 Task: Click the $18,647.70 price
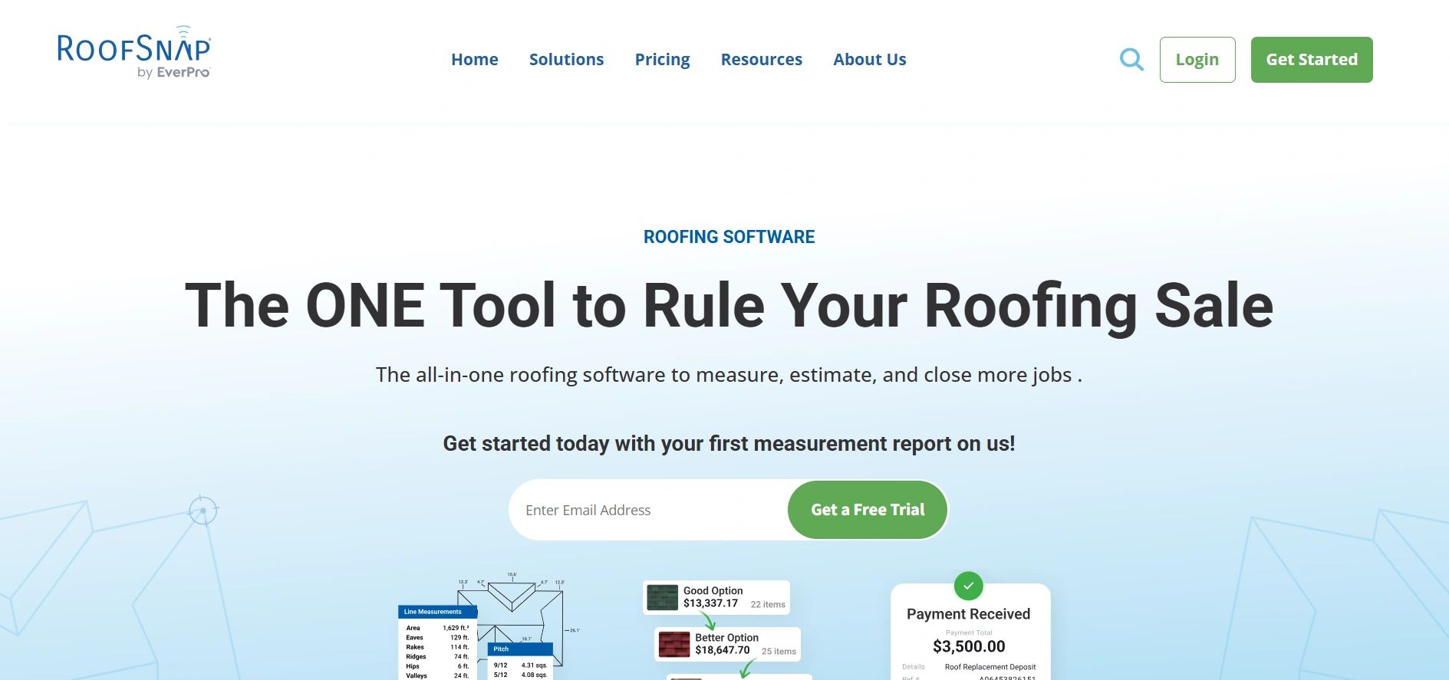click(722, 650)
